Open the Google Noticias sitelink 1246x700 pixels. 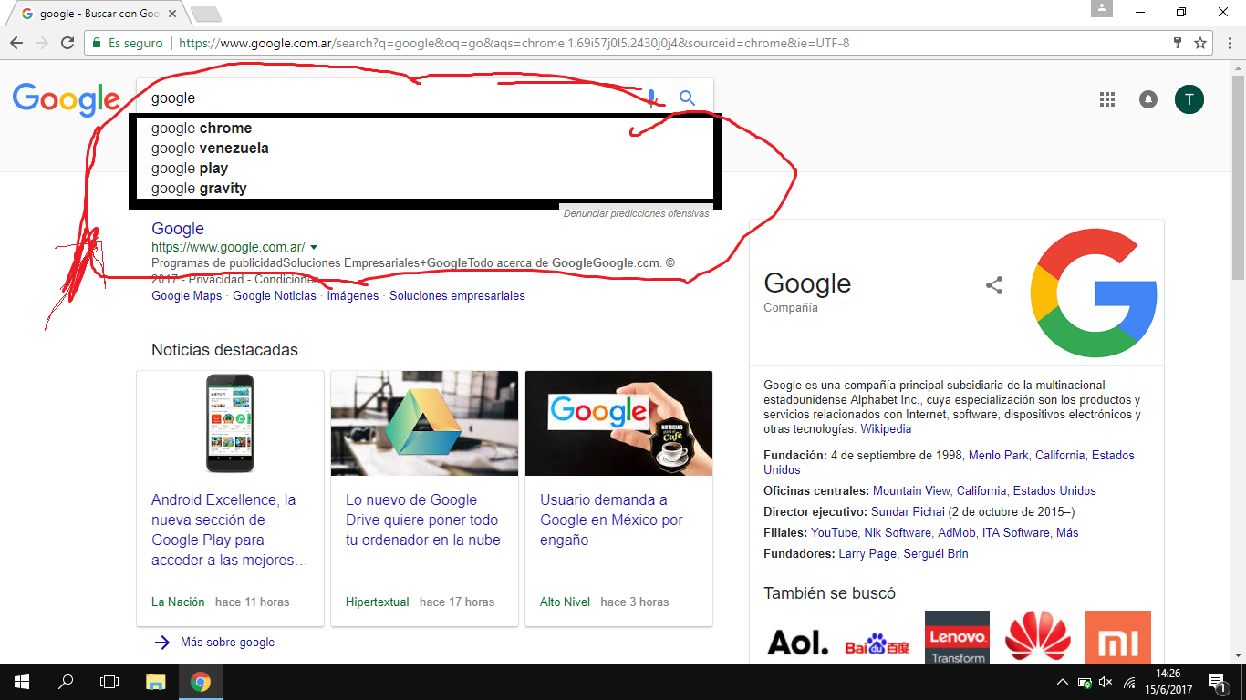275,295
